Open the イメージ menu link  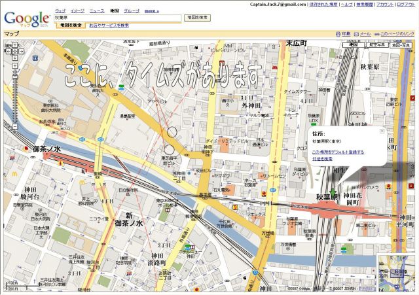click(x=77, y=11)
